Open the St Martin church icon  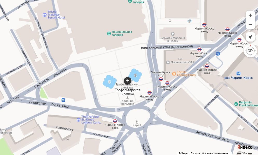pyautogui.click(x=172, y=34)
